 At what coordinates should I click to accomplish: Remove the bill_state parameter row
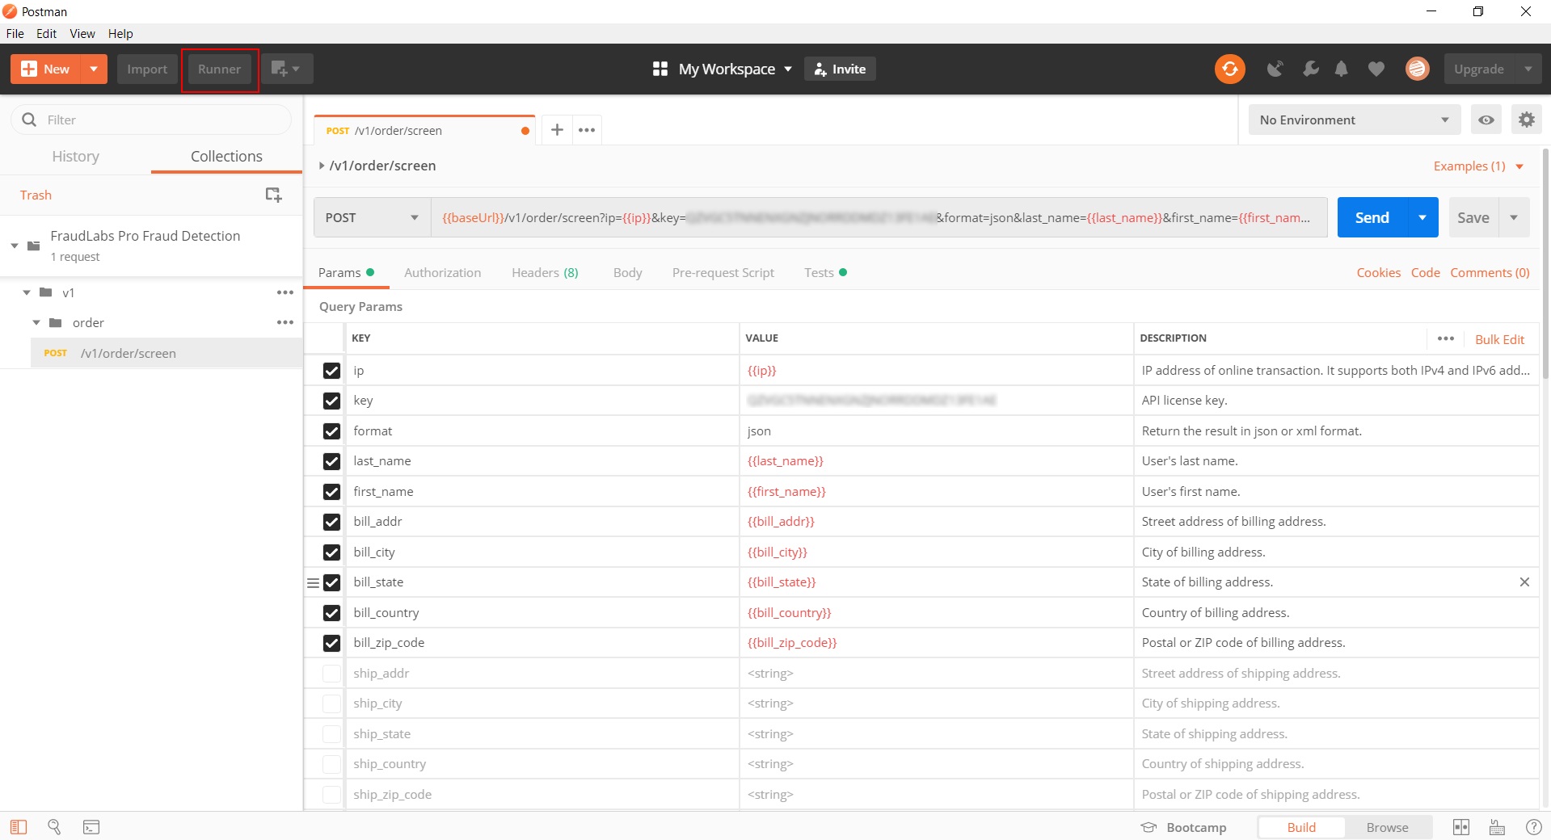point(1524,582)
